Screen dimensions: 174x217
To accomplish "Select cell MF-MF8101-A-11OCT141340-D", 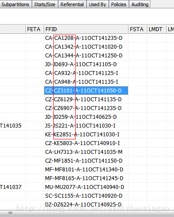I will click(x=86, y=170).
